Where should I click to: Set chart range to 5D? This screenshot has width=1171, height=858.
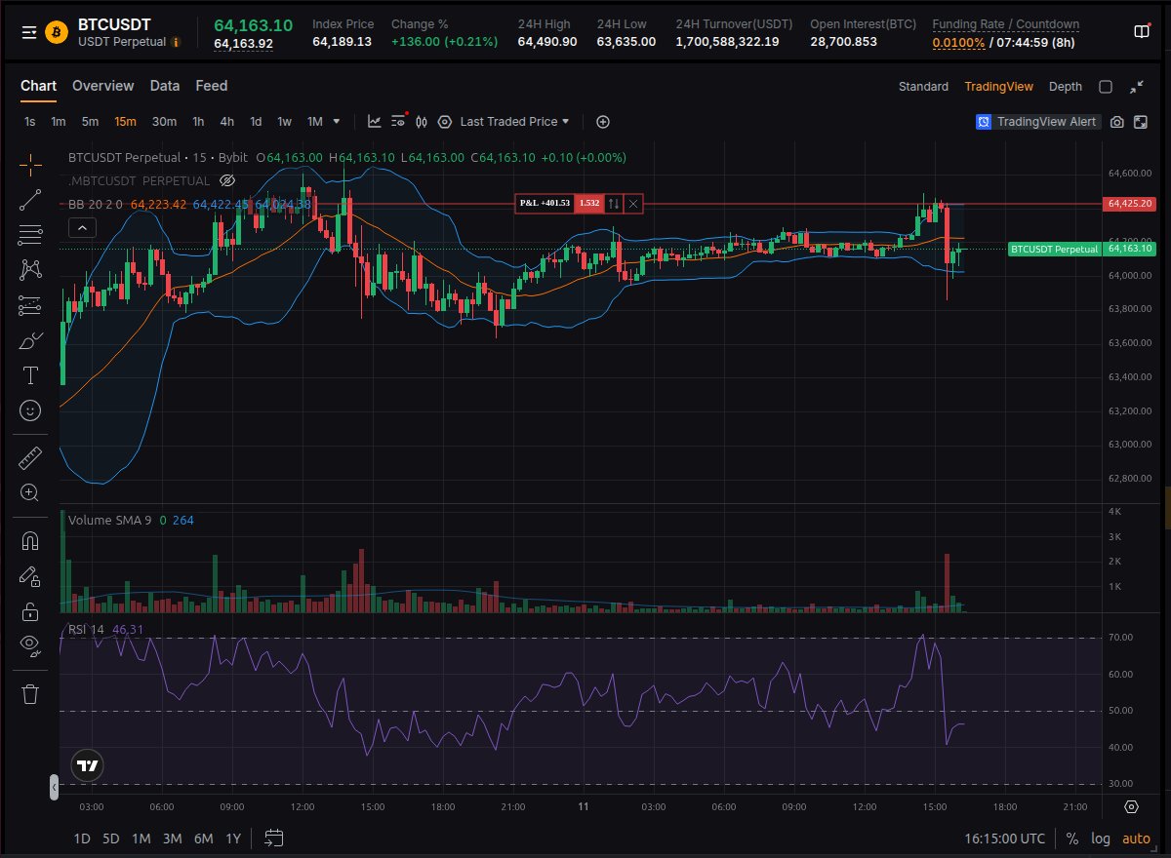(111, 838)
